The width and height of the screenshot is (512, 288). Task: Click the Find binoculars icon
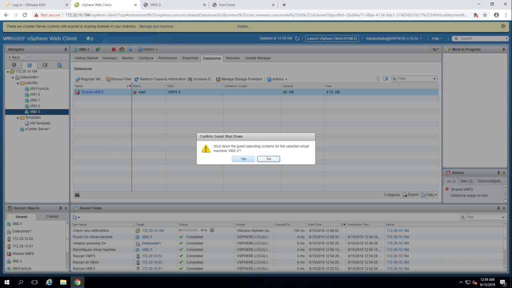(77, 194)
